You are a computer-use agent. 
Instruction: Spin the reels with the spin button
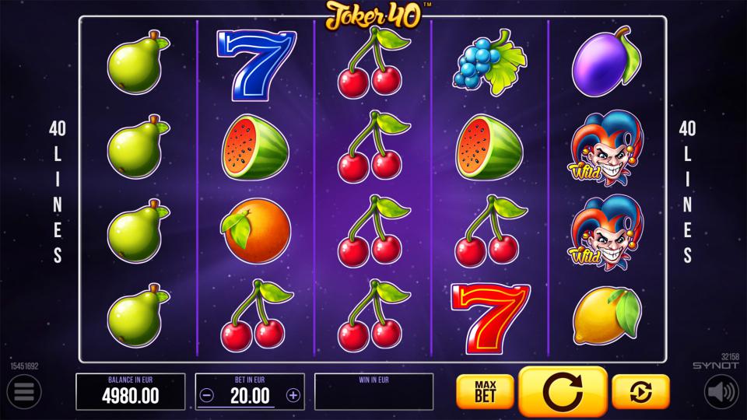[563, 391]
